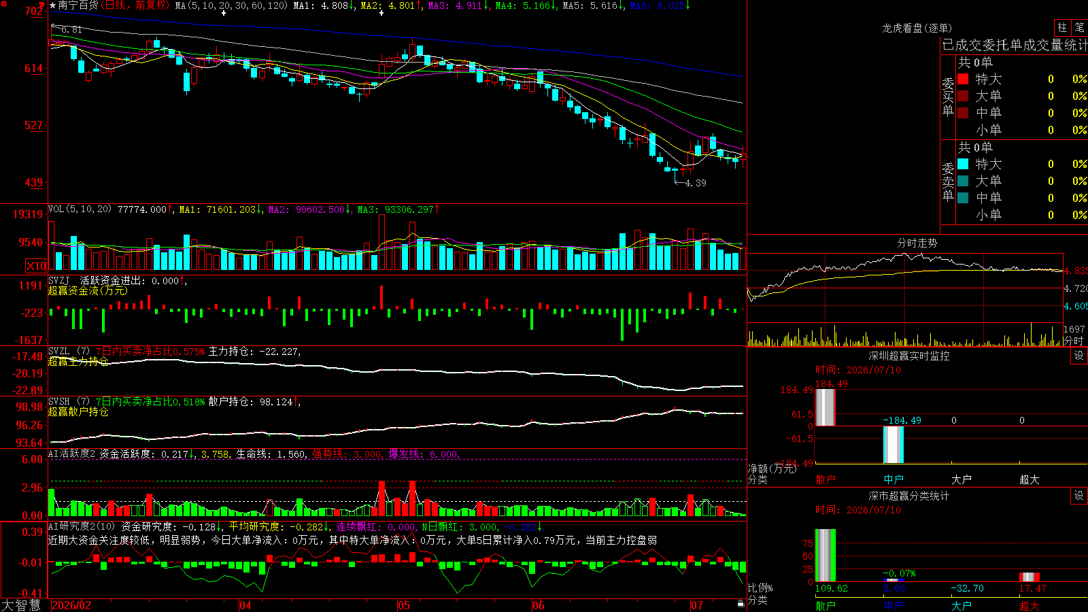Click the 已成交委托单成交量统计 header
Image resolution: width=1088 pixels, height=612 pixels.
[1015, 45]
